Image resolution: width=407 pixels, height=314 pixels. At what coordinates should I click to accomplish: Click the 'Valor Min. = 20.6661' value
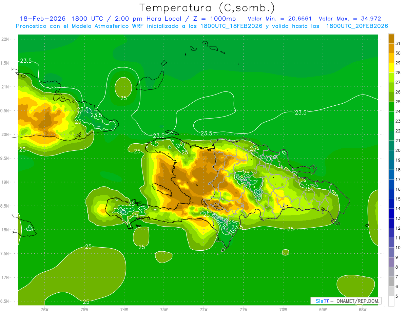pyautogui.click(x=279, y=19)
